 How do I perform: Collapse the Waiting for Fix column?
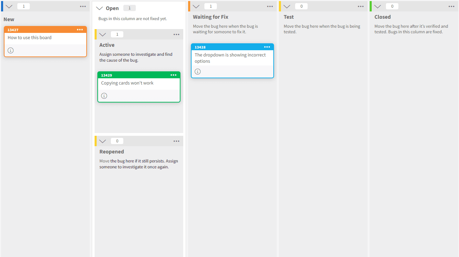click(x=196, y=6)
